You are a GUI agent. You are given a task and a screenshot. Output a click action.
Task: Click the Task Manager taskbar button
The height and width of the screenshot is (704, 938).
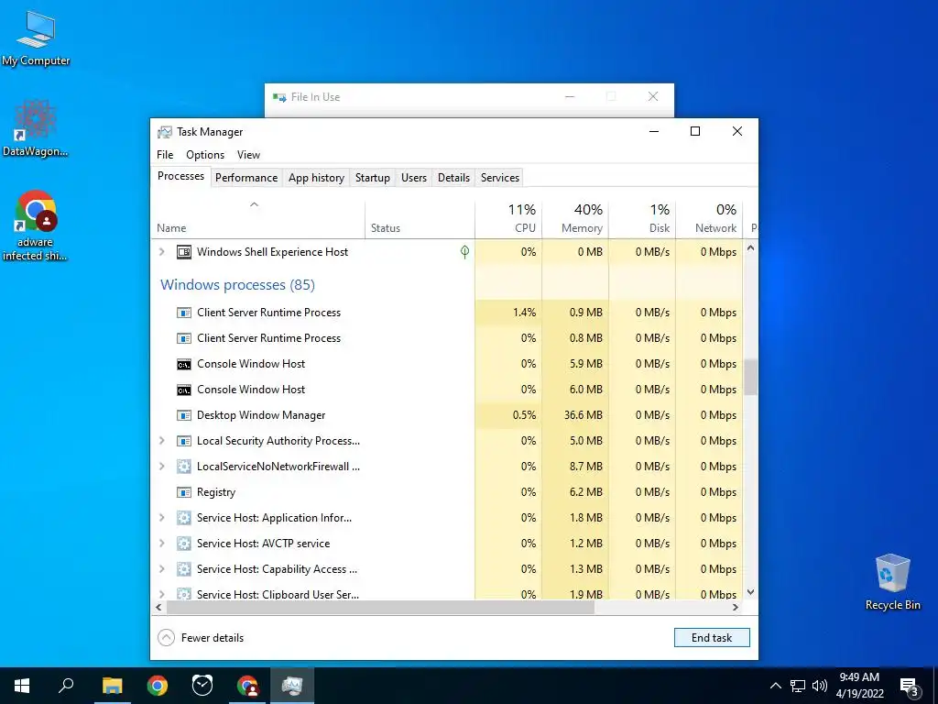[292, 686]
